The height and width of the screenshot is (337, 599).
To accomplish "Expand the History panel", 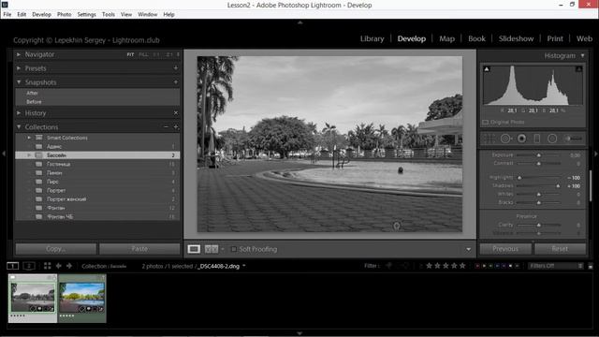I will tap(19, 113).
